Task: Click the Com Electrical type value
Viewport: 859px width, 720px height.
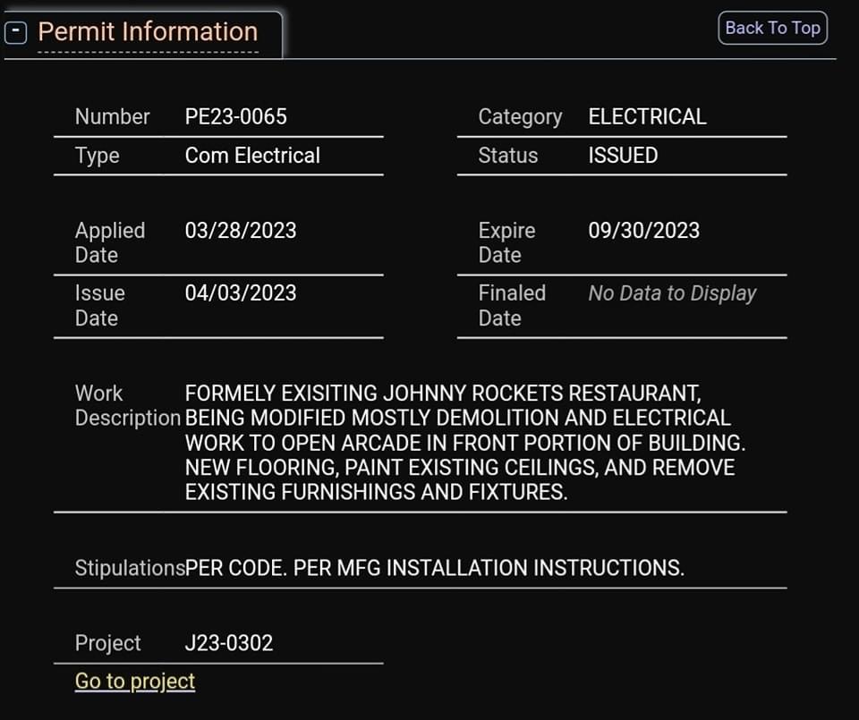Action: [252, 156]
